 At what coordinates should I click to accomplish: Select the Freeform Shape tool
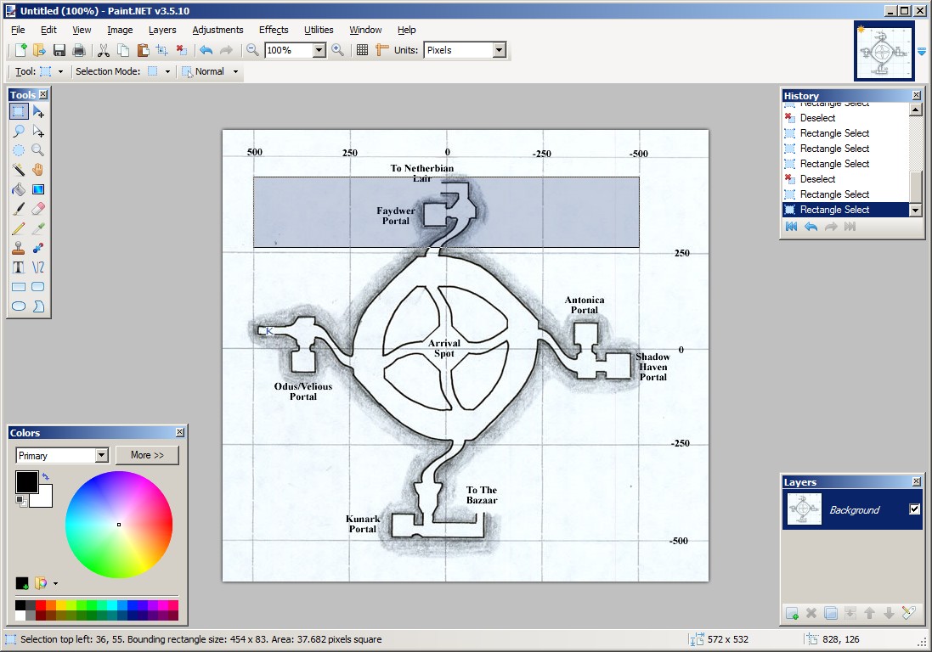38,306
